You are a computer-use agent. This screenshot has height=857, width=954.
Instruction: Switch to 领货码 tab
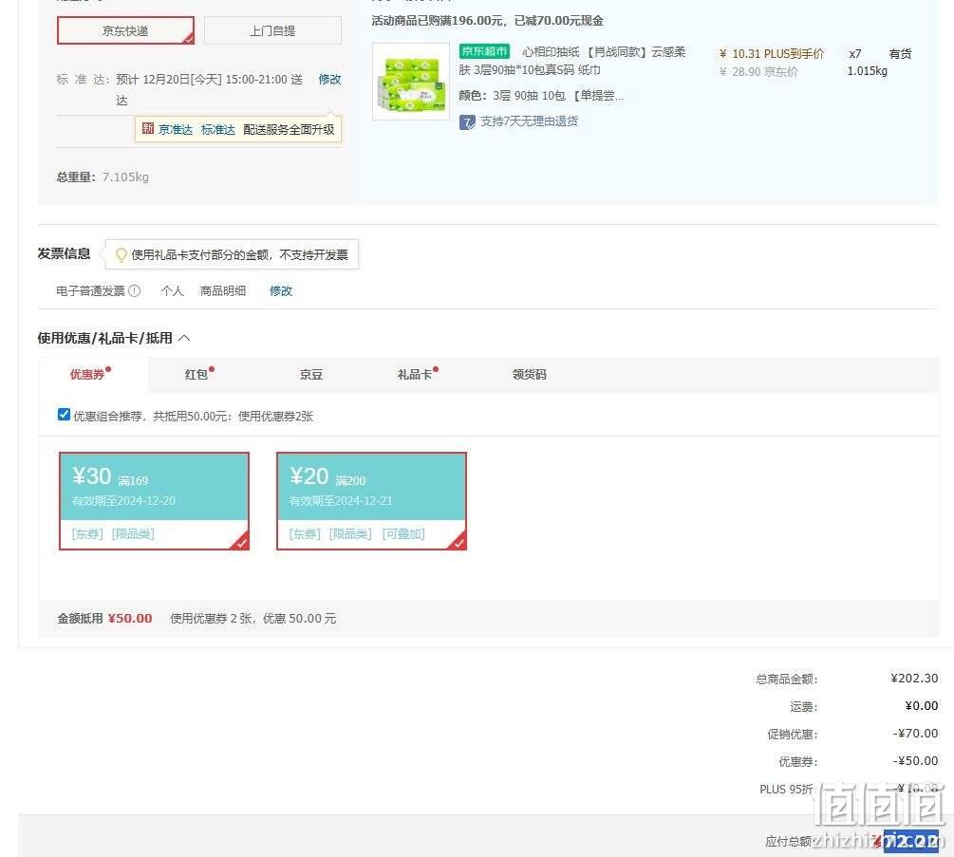click(530, 374)
